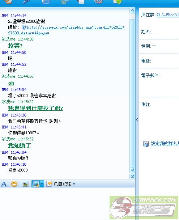179x220 pixels.
Task: Click the '電子郵件:' label
Action: coord(150,76)
